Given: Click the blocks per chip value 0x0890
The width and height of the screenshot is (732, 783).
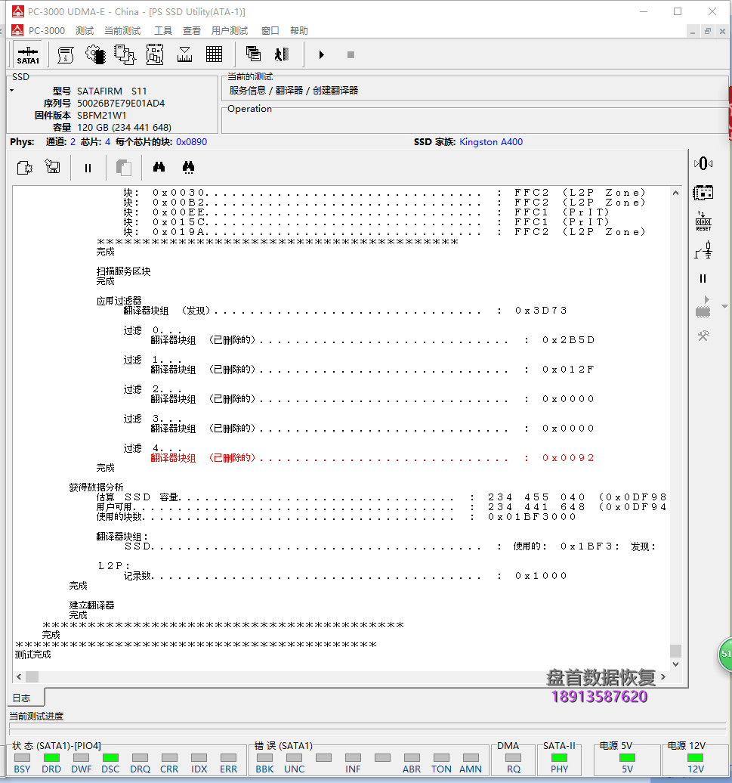Looking at the screenshot, I should 192,142.
